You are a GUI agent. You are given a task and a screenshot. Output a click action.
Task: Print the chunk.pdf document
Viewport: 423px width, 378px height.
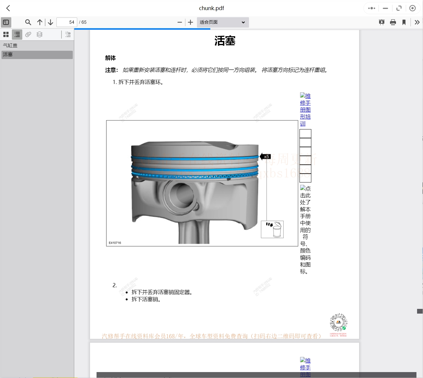point(393,22)
